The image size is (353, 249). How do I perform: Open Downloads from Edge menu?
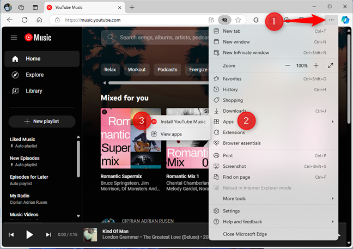(x=273, y=111)
